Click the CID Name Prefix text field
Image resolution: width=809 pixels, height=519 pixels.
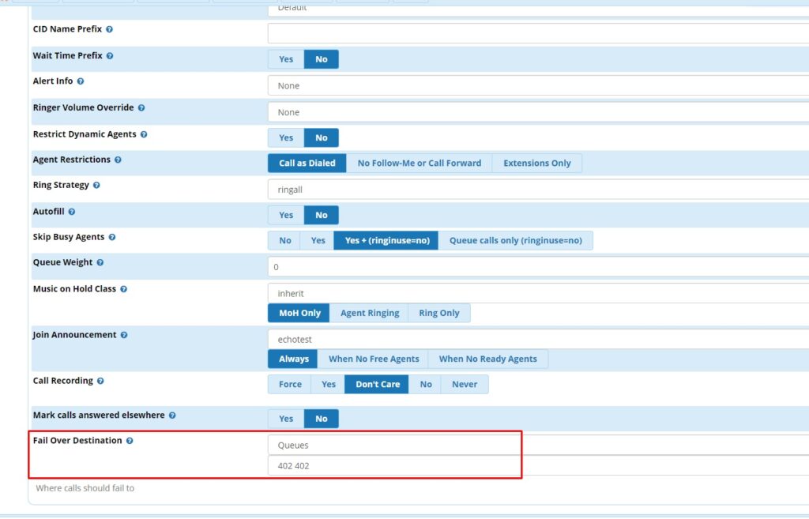pos(537,33)
